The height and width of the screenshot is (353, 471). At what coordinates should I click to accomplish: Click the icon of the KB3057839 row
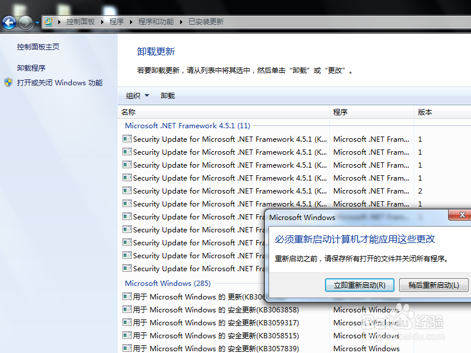click(127, 348)
